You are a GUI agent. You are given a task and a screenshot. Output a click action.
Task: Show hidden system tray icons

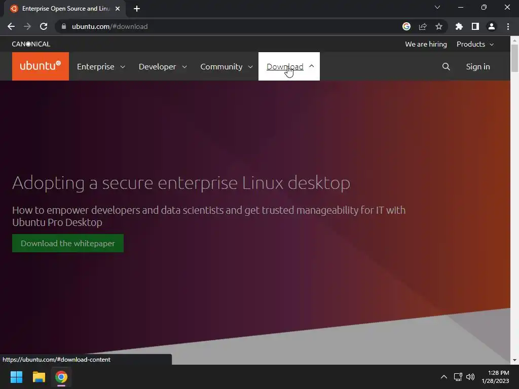pos(444,377)
